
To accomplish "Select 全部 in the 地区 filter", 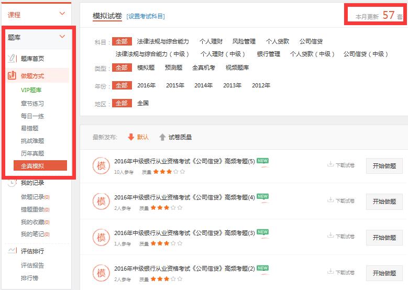I will [x=122, y=103].
